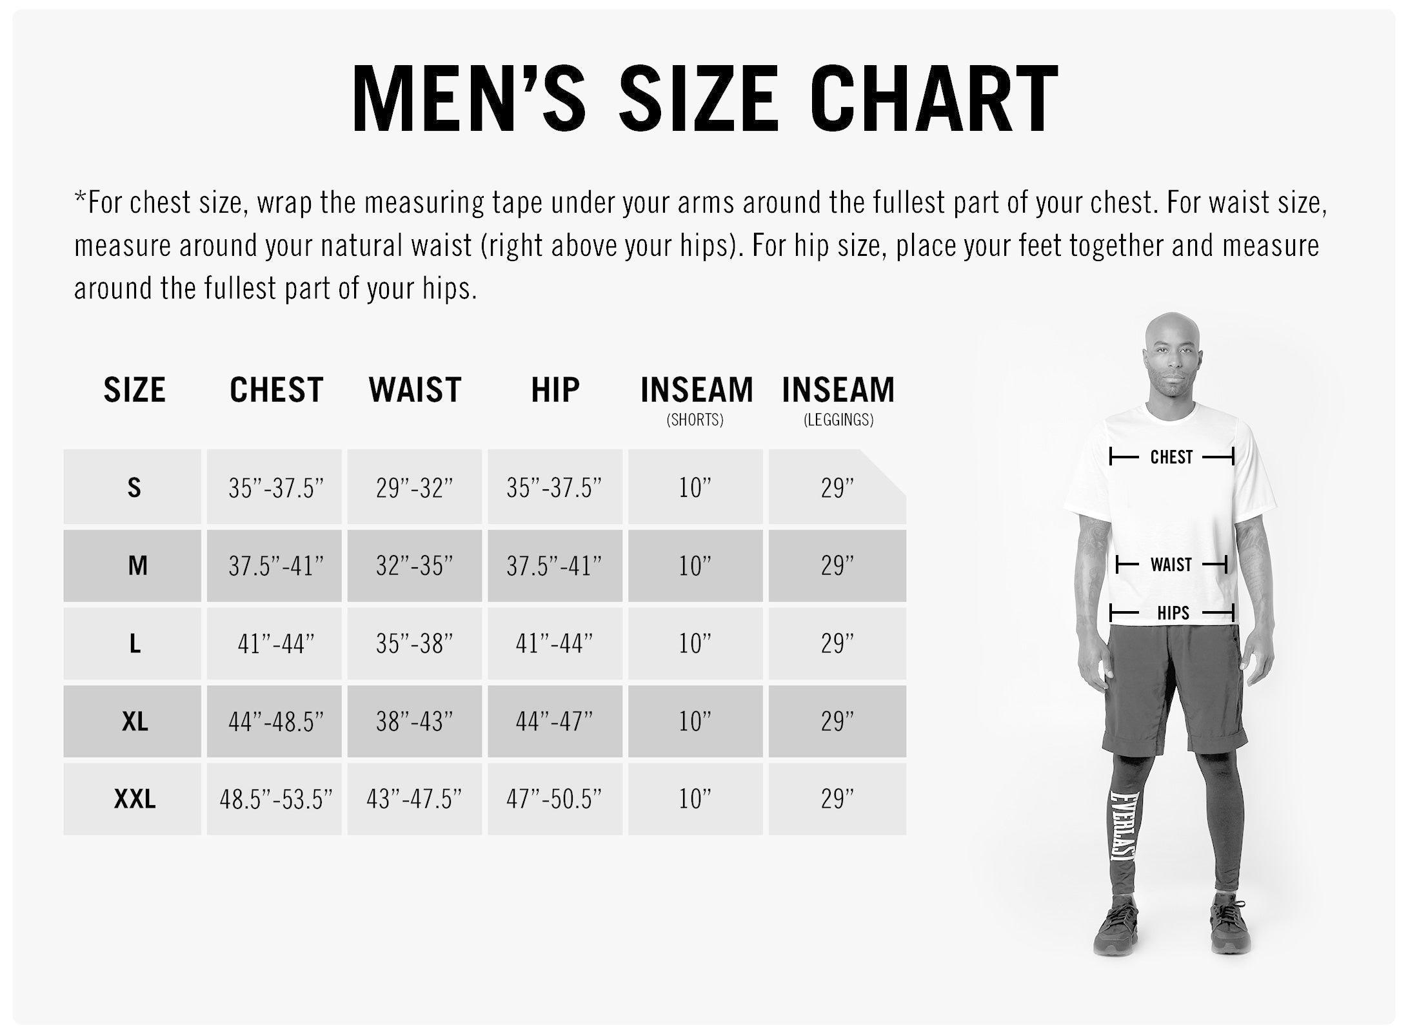
Task: Click the INSEAM (SHORTS) column header
Action: tap(697, 401)
